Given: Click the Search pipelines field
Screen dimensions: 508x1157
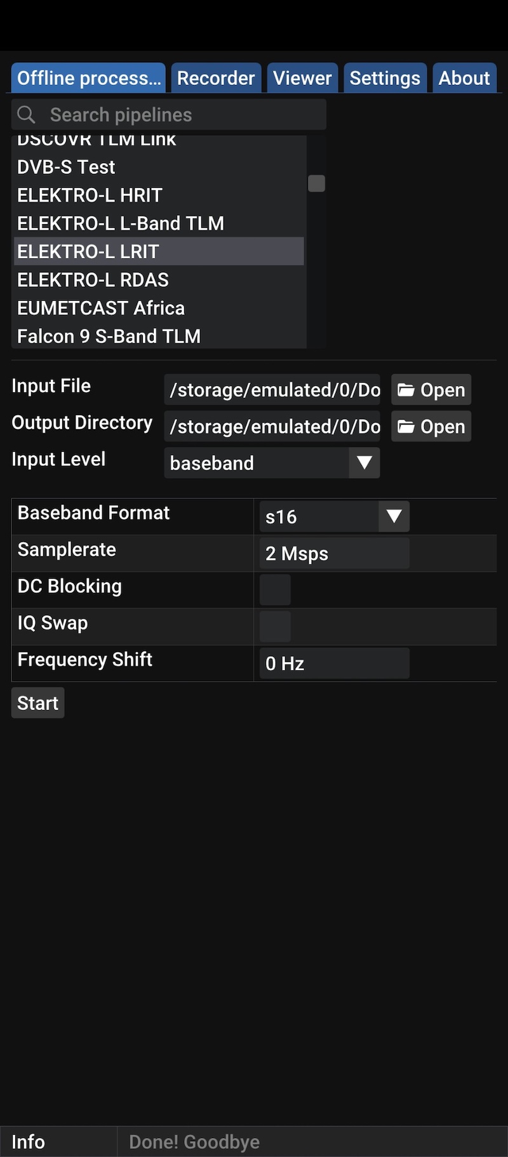Looking at the screenshot, I should point(169,115).
